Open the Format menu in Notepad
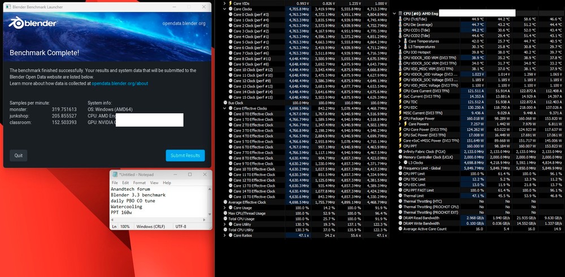565x277 pixels. [140, 183]
